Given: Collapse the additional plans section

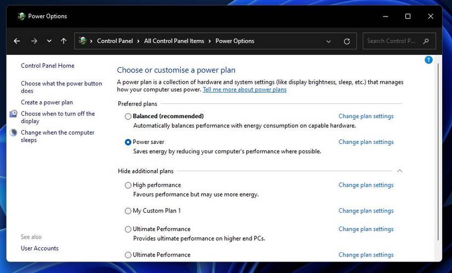Looking at the screenshot, I should 399,171.
